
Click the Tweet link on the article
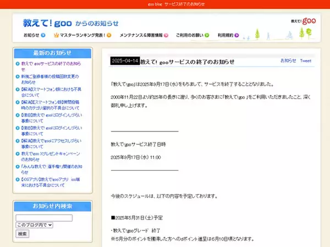coord(305,61)
